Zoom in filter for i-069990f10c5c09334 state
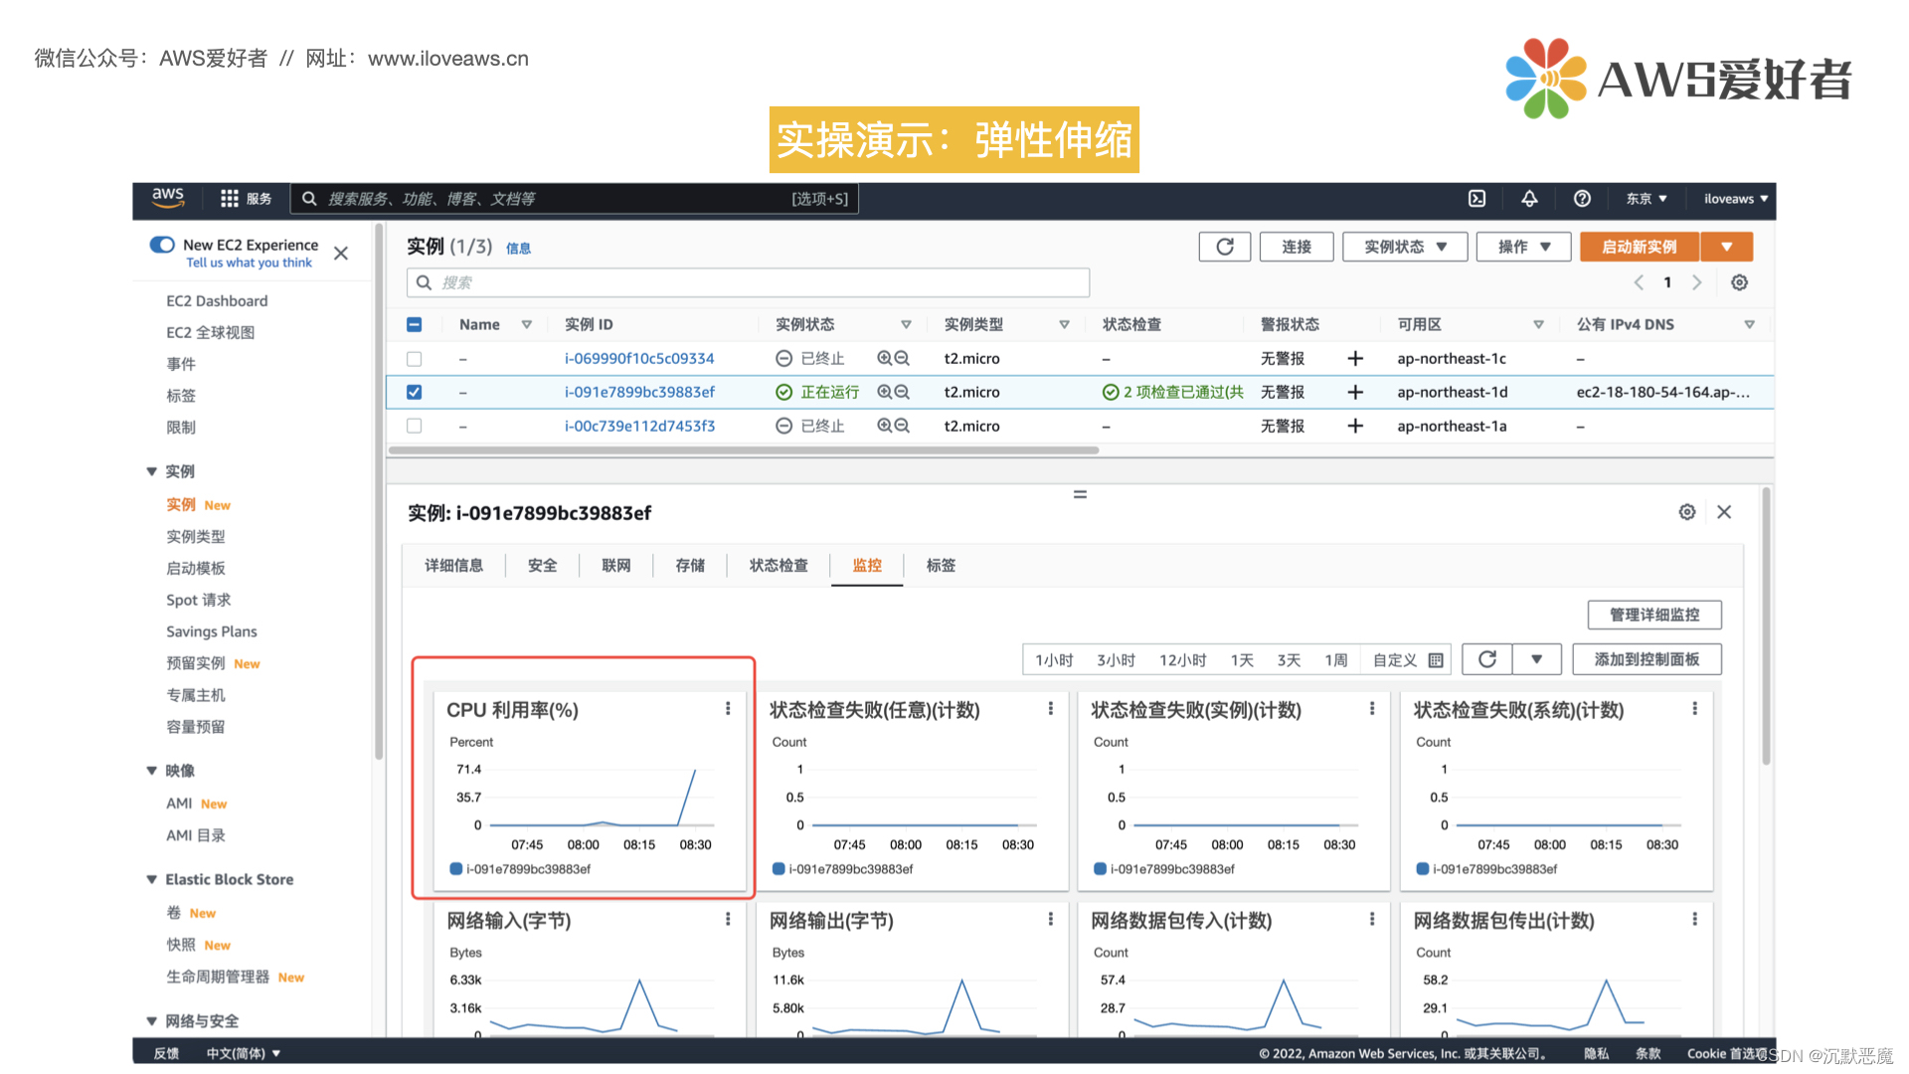The width and height of the screenshot is (1909, 1074). point(884,358)
